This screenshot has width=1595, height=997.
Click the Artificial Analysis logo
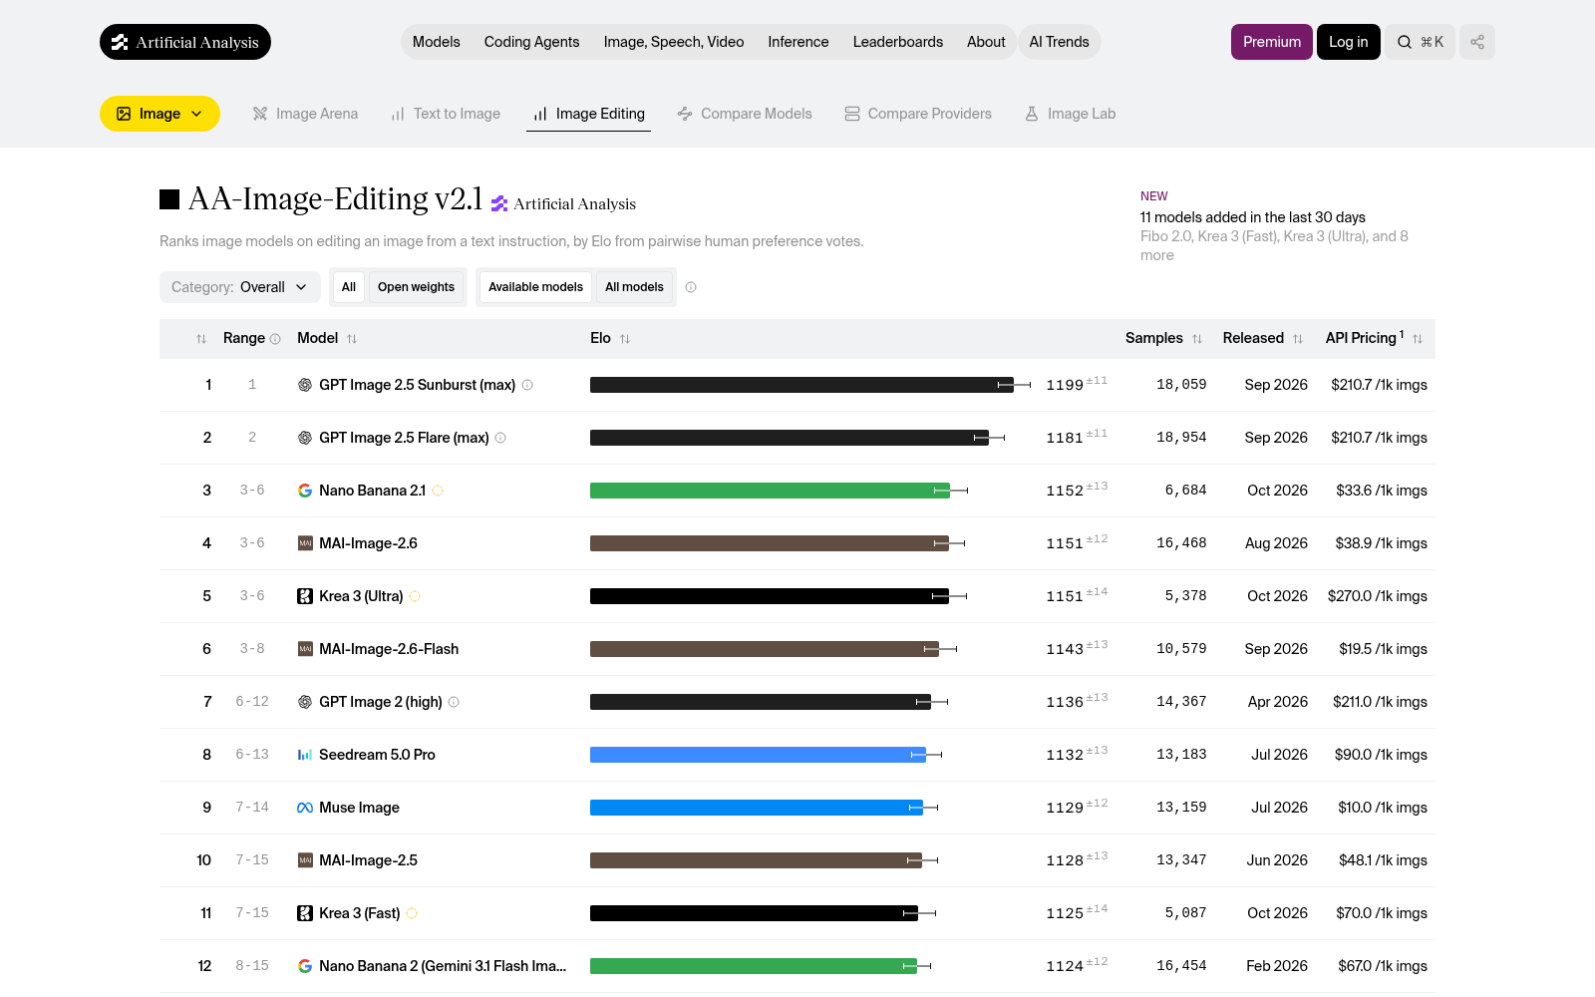[x=185, y=42]
